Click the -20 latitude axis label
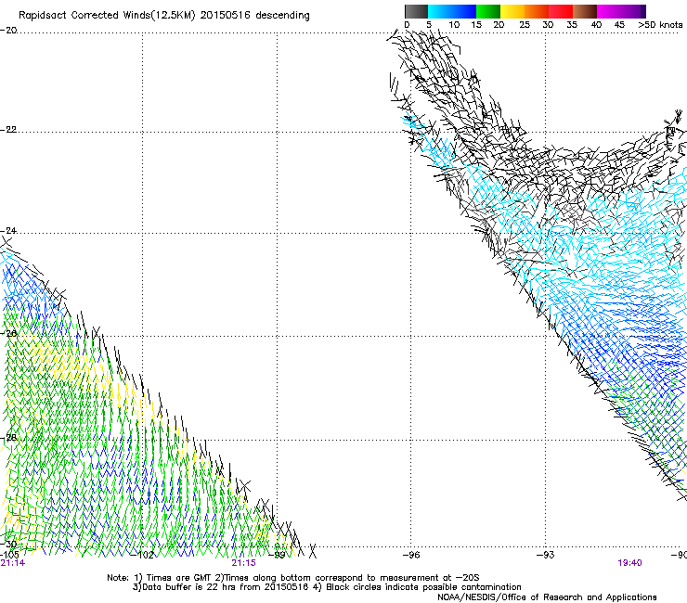 pyautogui.click(x=8, y=31)
